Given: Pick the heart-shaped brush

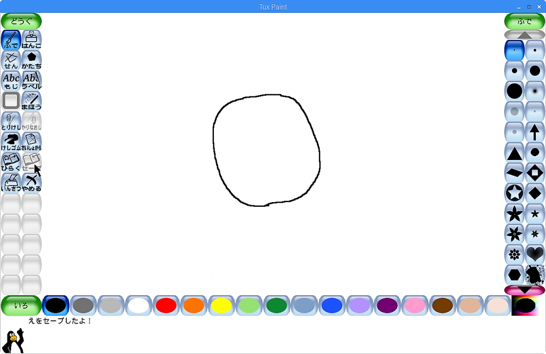Looking at the screenshot, I should [534, 255].
